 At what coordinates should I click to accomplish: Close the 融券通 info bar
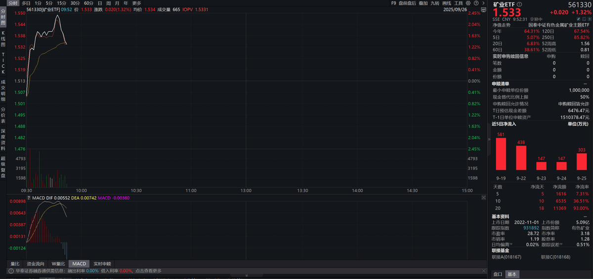(x=483, y=271)
